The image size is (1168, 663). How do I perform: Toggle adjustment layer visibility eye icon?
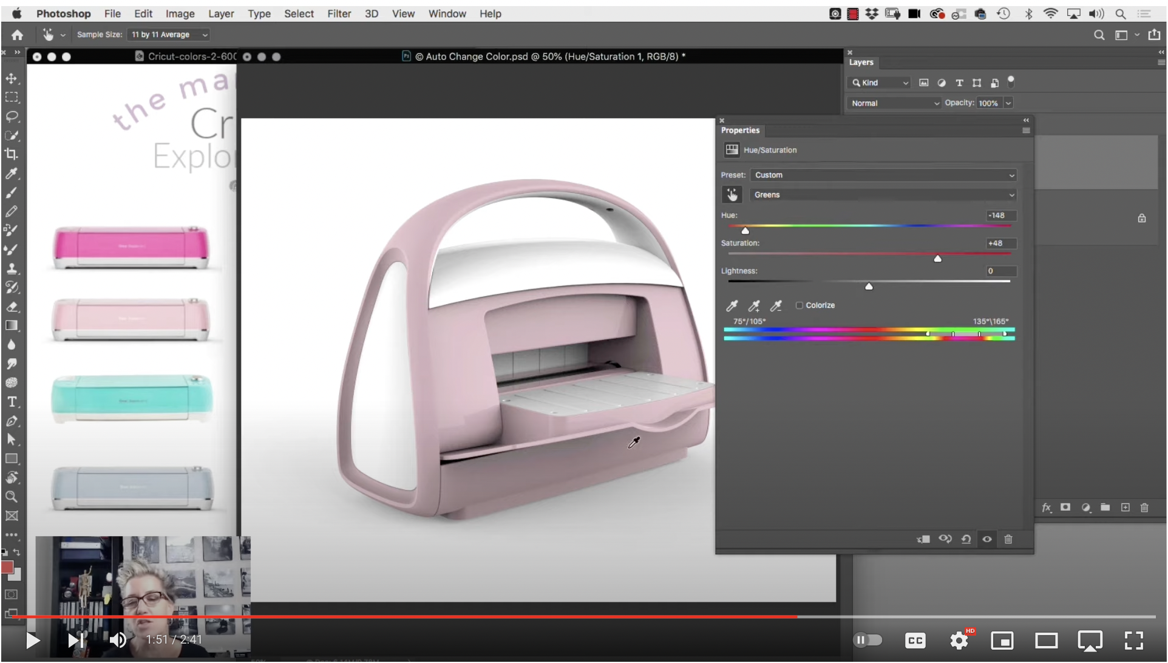[x=987, y=539]
